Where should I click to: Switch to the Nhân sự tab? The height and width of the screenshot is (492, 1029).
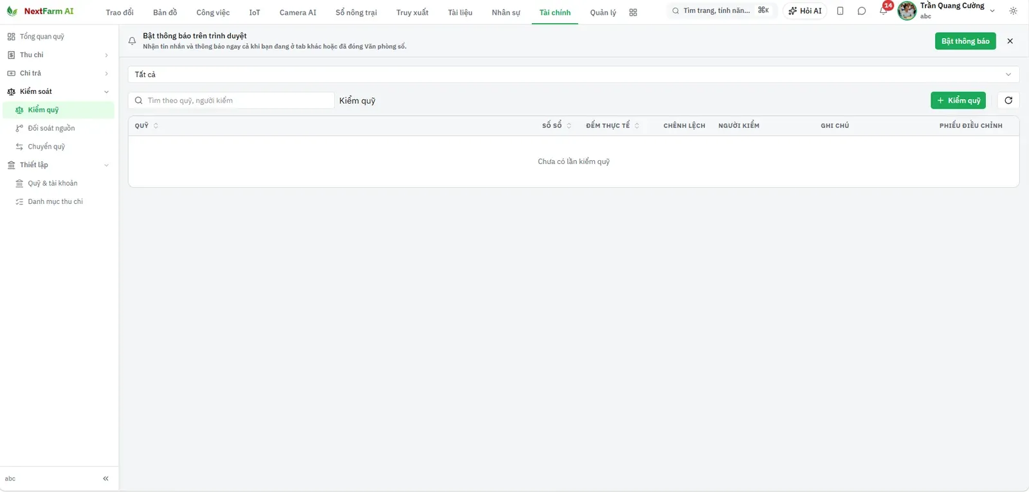pos(505,12)
